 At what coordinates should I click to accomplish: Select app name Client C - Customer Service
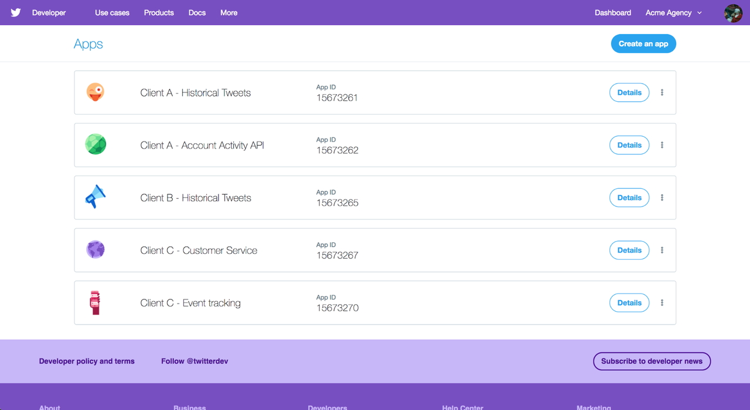tap(199, 250)
